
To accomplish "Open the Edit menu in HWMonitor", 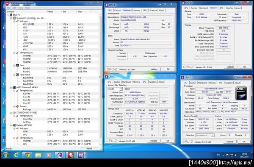I will (x=14, y=8).
